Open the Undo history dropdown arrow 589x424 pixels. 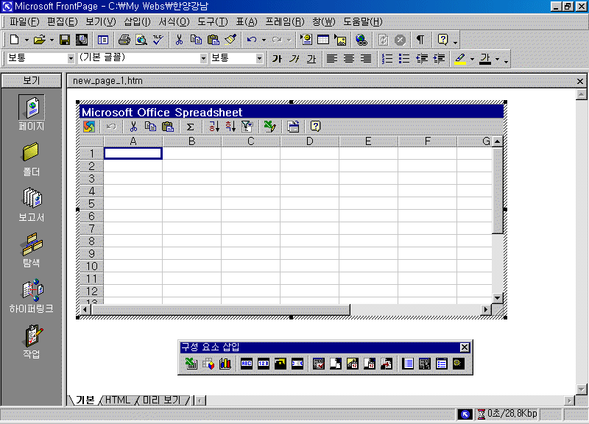264,40
